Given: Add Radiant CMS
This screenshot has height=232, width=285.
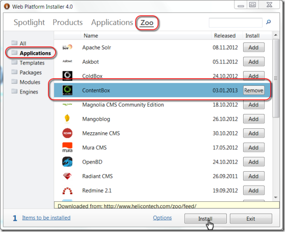Looking at the screenshot, I should pyautogui.click(x=253, y=176).
